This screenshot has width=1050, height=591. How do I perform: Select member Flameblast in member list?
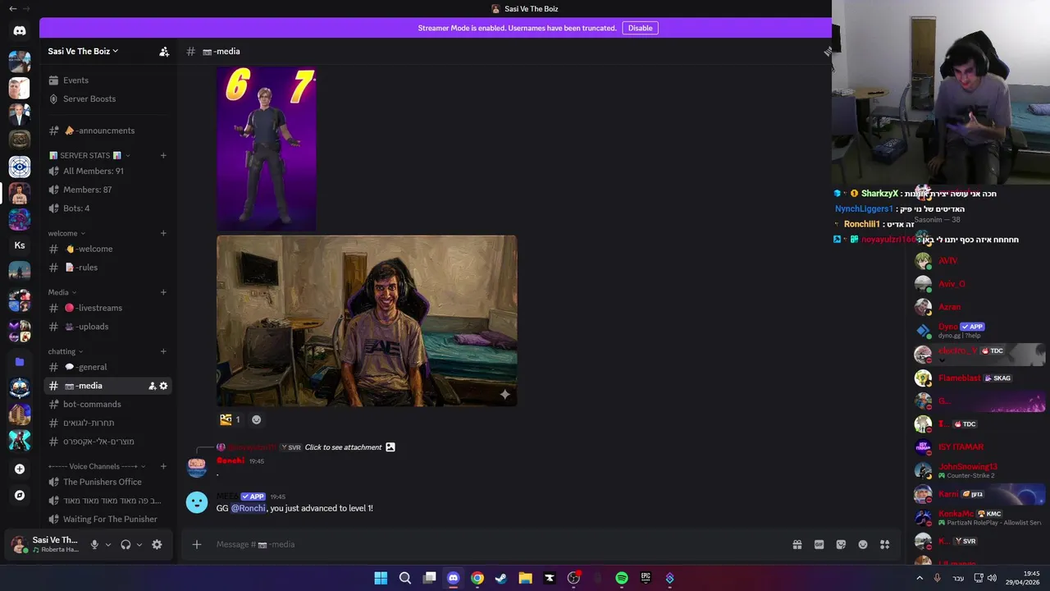(979, 378)
